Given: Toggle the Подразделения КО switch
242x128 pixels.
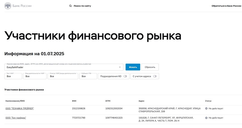Looking at the screenshot, I should click(x=125, y=76).
